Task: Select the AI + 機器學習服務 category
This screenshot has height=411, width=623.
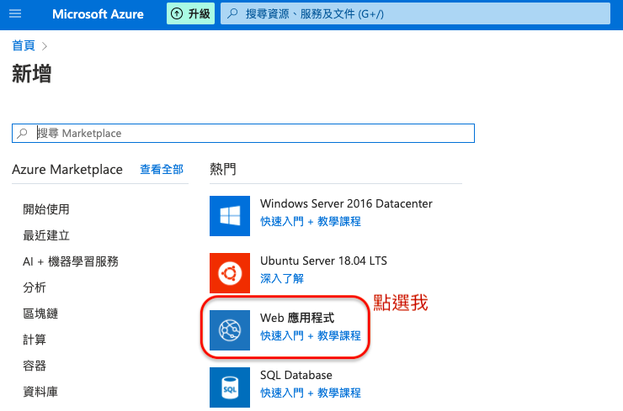Action: tap(71, 261)
